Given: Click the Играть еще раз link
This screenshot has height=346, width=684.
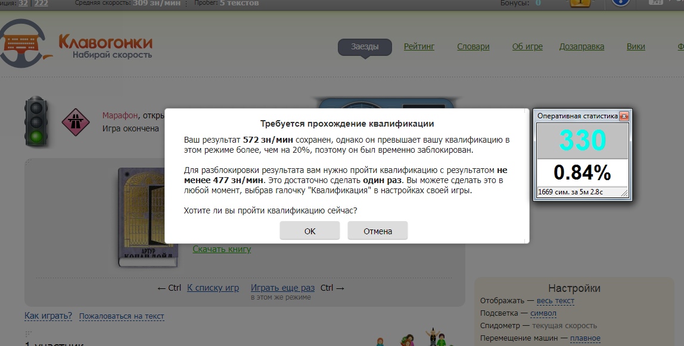Looking at the screenshot, I should [282, 288].
